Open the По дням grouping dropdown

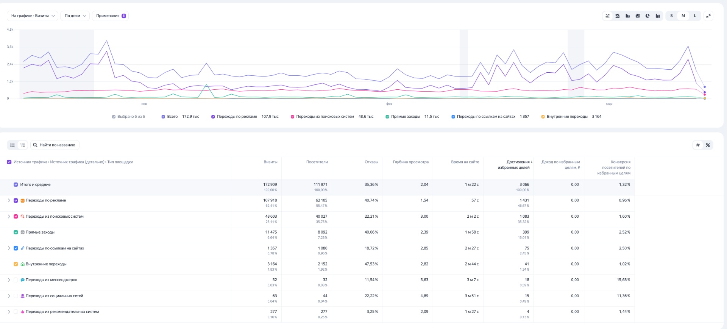tap(75, 16)
